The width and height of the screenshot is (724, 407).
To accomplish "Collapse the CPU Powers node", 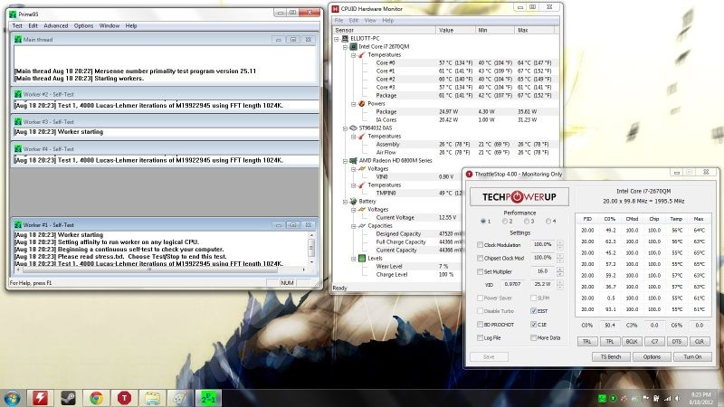I will pyautogui.click(x=353, y=104).
